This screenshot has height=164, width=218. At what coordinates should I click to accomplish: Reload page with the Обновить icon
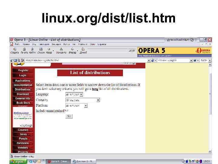(x=61, y=49)
